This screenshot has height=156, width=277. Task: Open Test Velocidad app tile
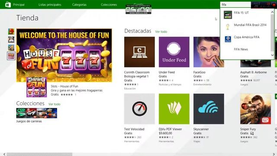[139, 109]
